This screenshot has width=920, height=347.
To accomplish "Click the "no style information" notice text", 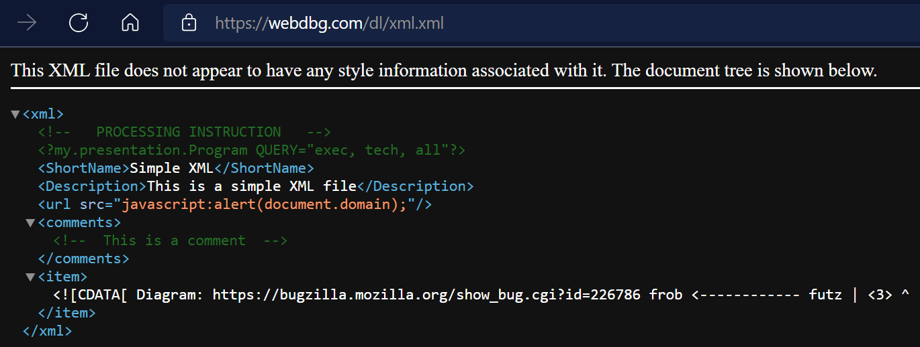I will [443, 70].
